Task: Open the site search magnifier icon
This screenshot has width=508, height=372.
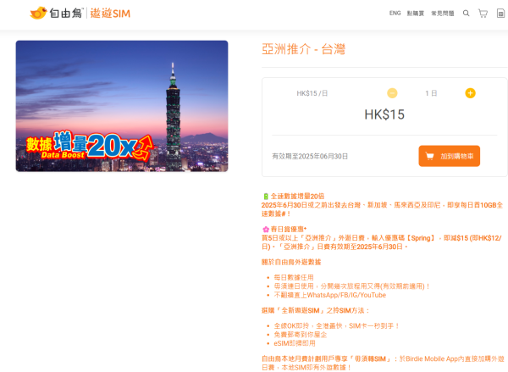Action: click(x=466, y=14)
